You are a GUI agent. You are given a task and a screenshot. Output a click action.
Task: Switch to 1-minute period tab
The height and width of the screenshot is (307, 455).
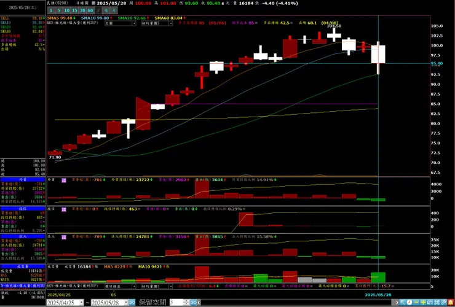click(51, 10)
